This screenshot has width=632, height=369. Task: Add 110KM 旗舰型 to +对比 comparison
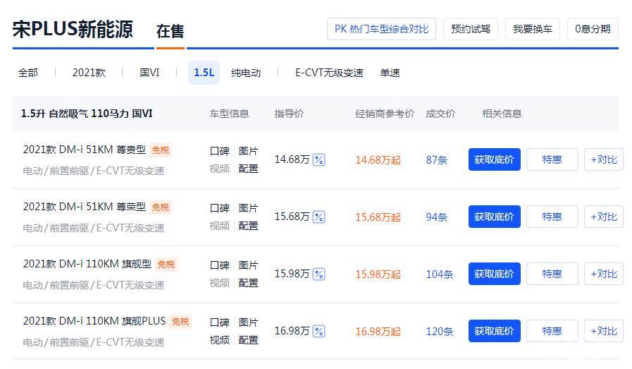point(604,274)
